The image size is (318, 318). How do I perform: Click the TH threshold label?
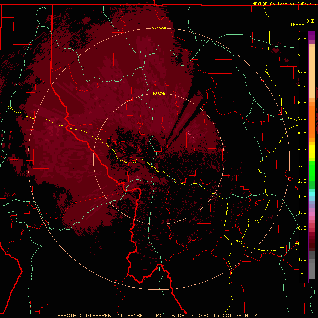tap(304, 275)
